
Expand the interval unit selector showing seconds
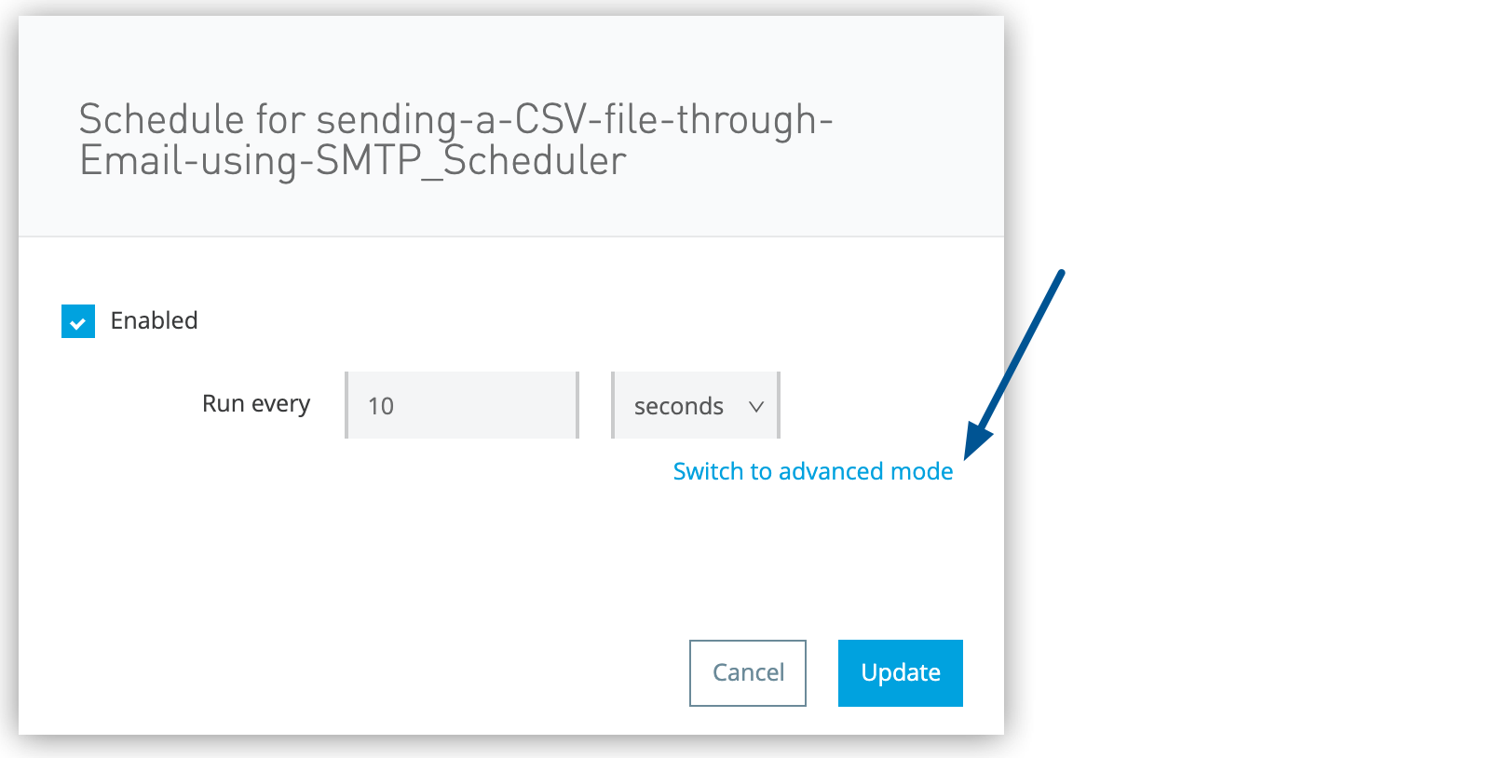(x=695, y=405)
